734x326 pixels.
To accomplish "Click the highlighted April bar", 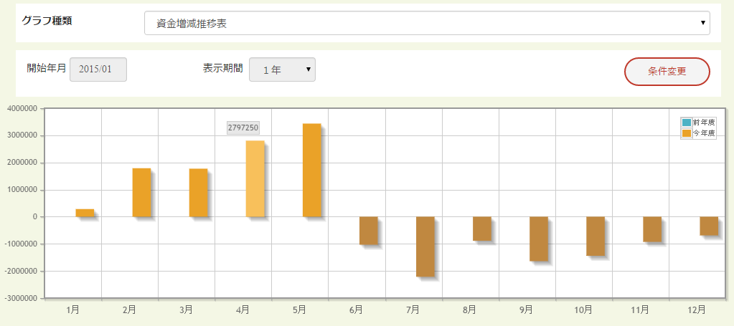I will [255, 179].
